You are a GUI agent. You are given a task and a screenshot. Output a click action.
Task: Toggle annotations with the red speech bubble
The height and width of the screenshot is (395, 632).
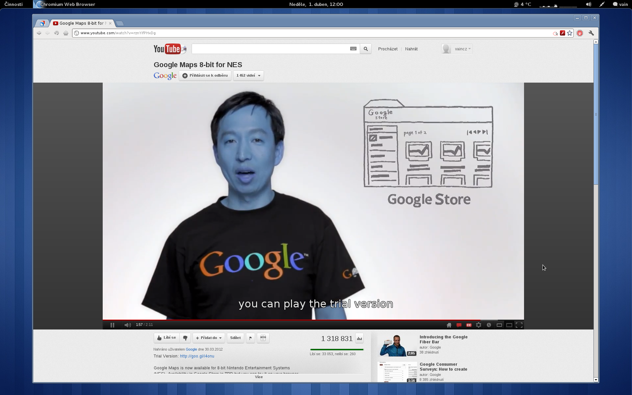click(x=459, y=325)
